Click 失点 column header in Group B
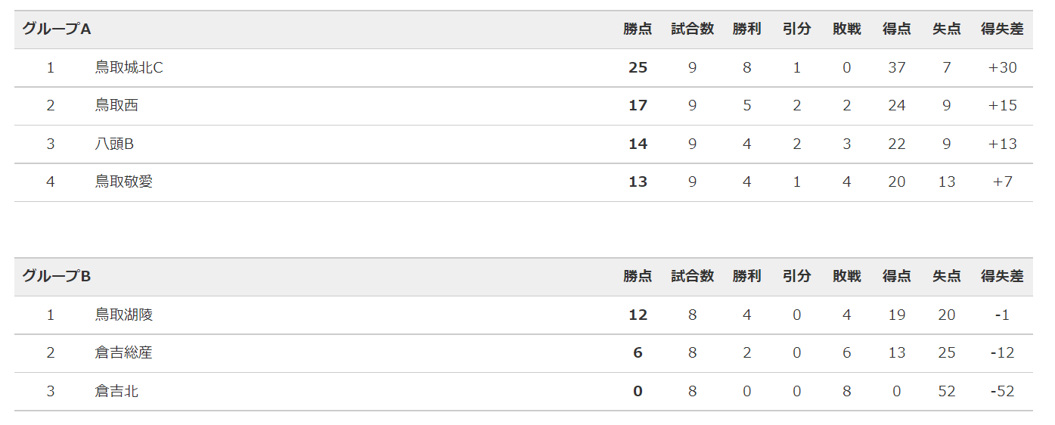This screenshot has width=1055, height=425. click(947, 276)
